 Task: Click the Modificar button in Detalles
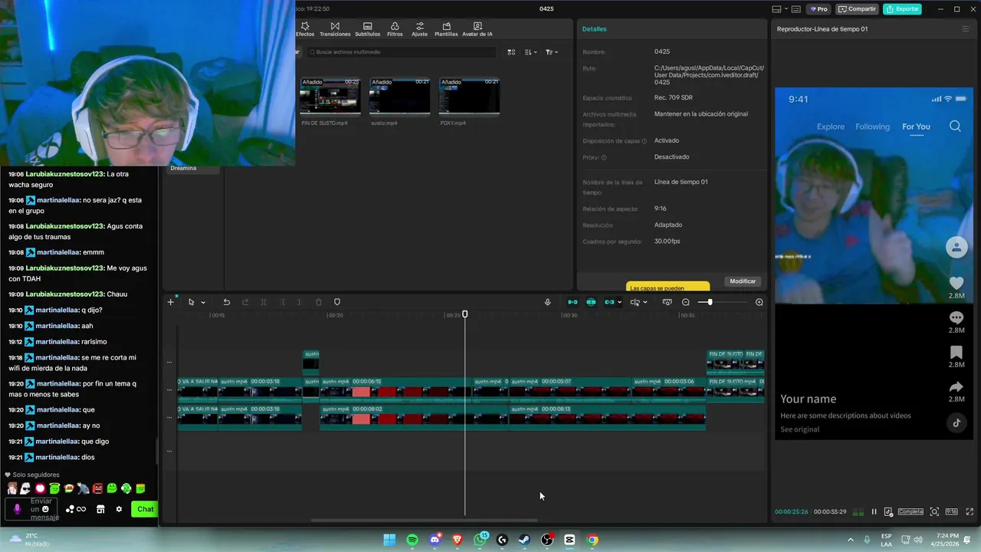point(743,281)
